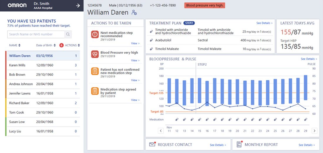Sort patients by Date of Birth
The height and width of the screenshot is (153, 323).
(x=46, y=45)
